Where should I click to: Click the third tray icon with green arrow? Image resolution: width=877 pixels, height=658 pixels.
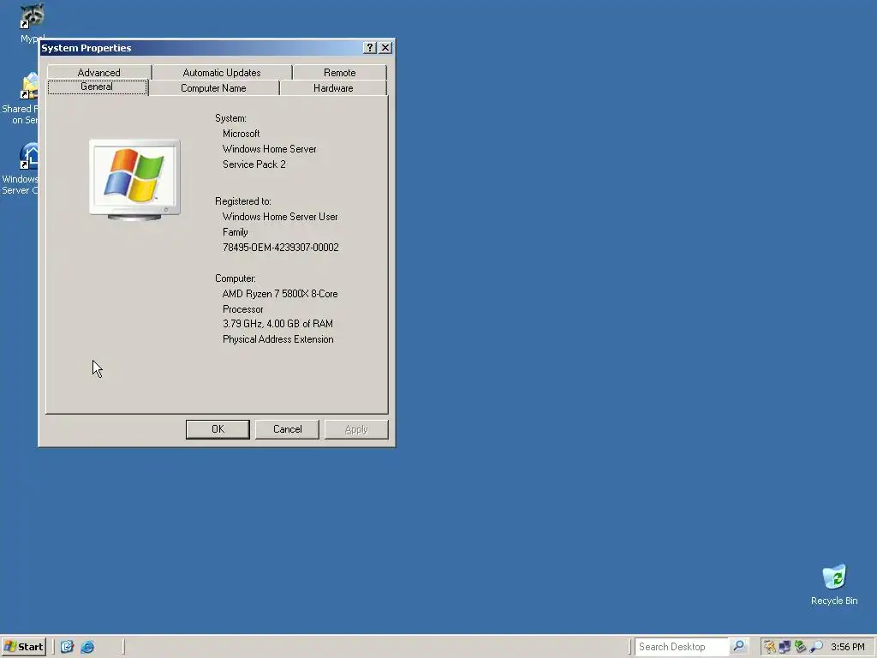tap(801, 647)
